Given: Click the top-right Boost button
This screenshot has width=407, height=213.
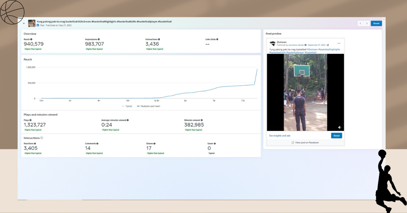Looking at the screenshot, I should click(376, 23).
